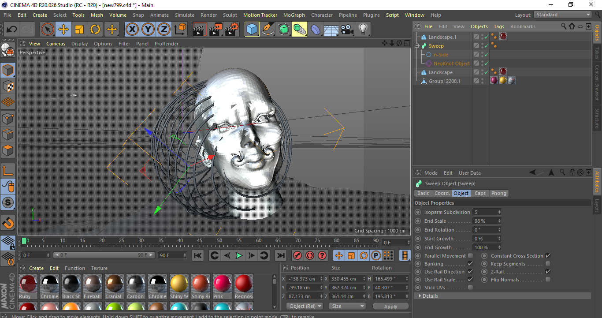Open the Deformer (bend) objects icon
Screen dimensions: 602x318
point(316,30)
